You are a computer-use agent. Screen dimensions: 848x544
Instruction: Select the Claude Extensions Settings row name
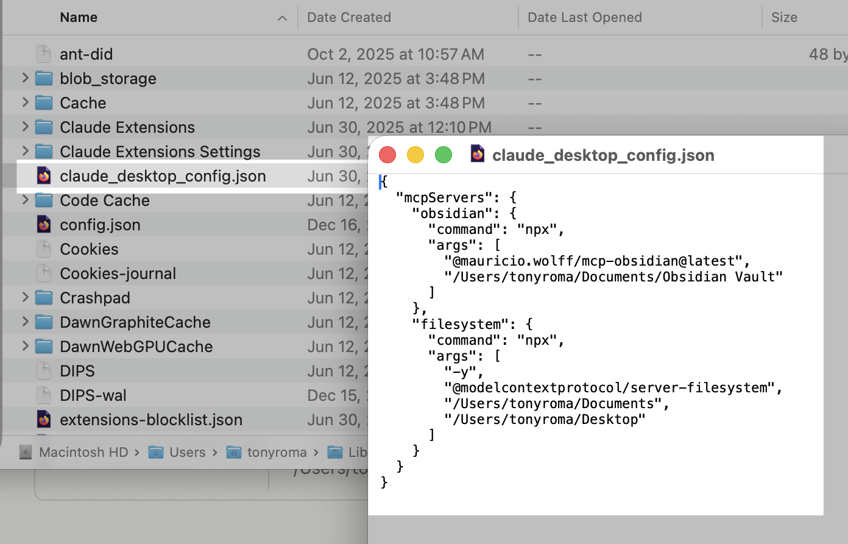tap(160, 152)
